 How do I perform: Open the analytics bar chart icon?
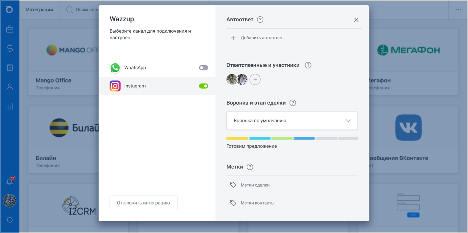pyautogui.click(x=10, y=106)
